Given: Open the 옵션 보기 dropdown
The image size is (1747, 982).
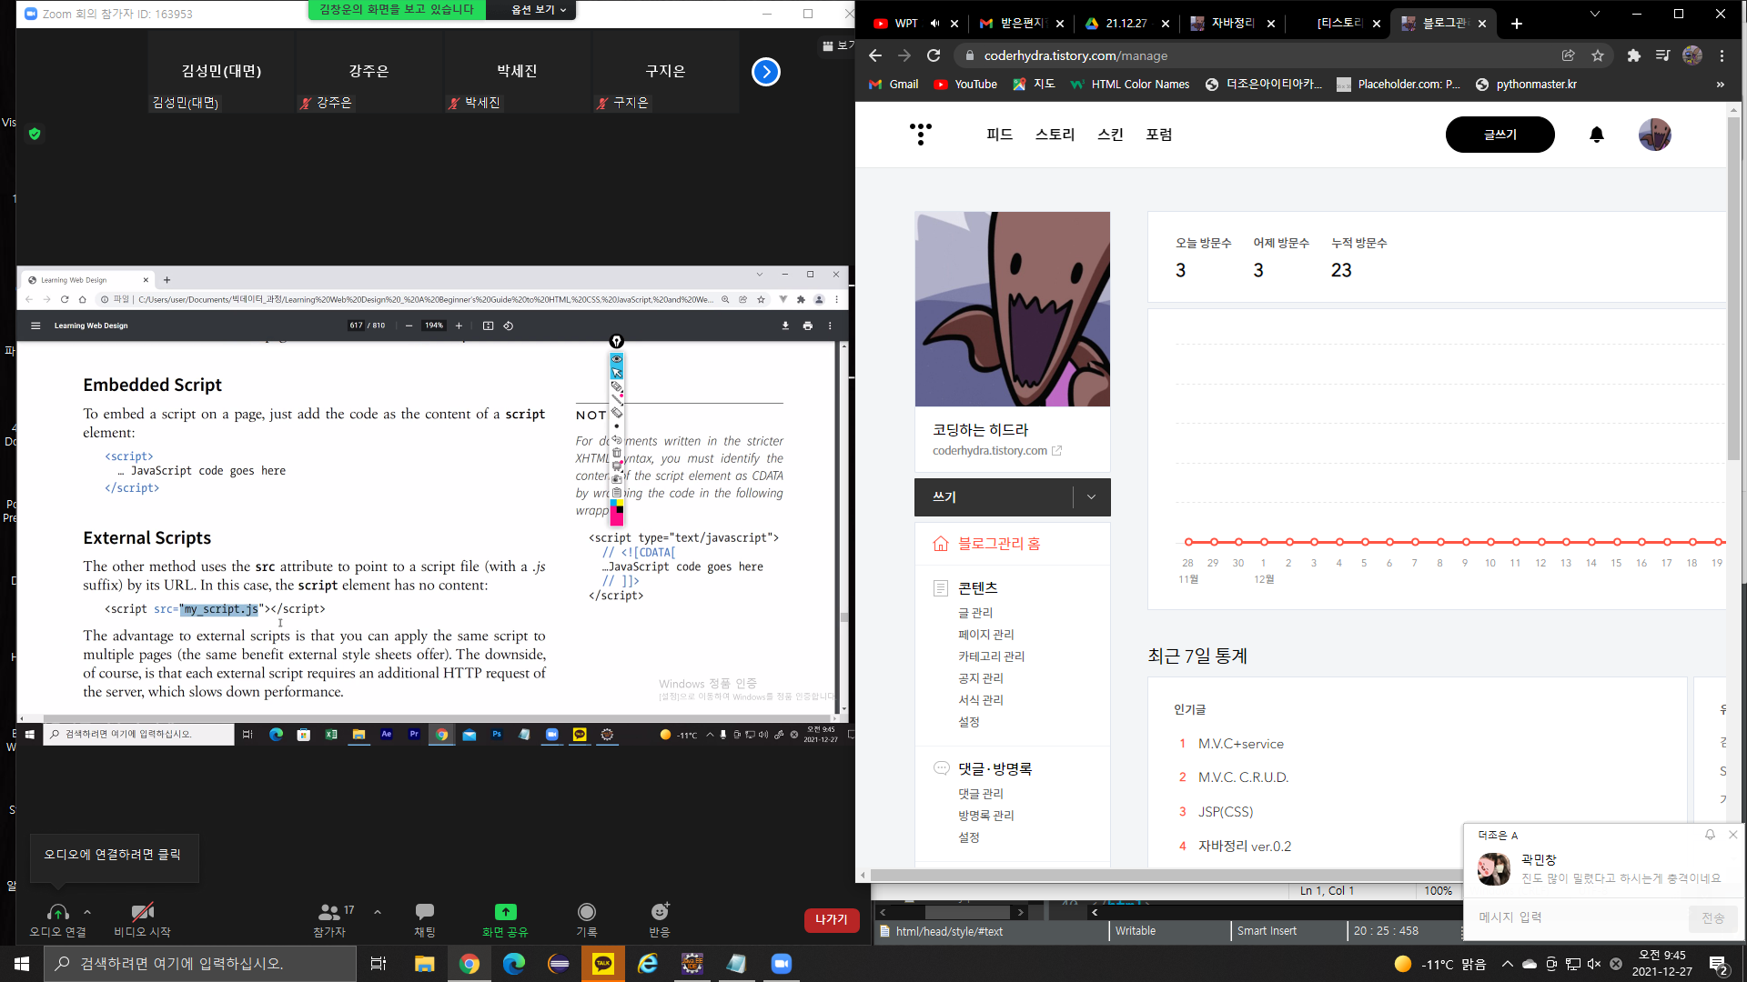Looking at the screenshot, I should (538, 10).
